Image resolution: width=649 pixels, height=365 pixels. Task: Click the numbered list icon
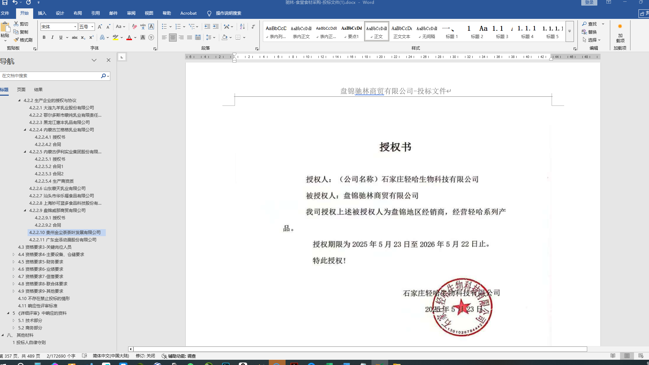click(x=178, y=27)
